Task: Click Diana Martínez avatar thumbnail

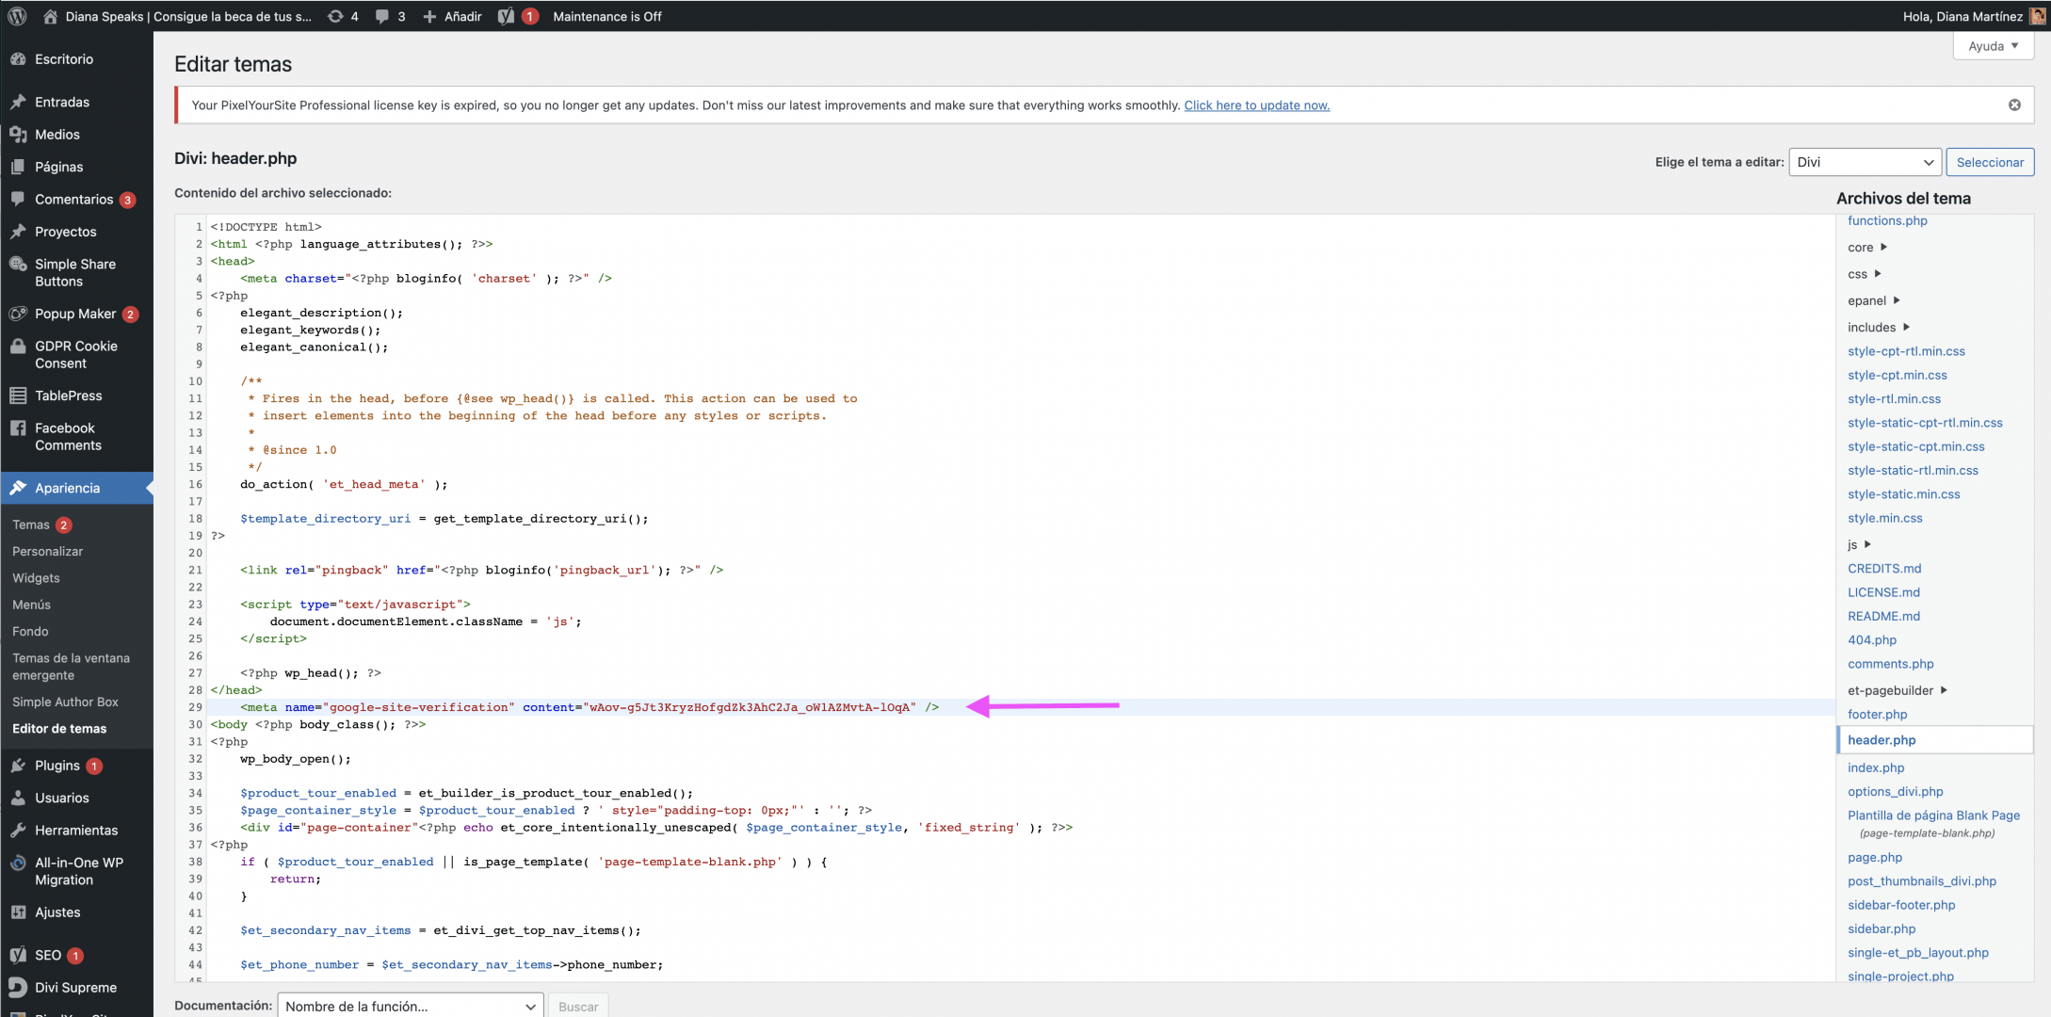Action: [2037, 16]
